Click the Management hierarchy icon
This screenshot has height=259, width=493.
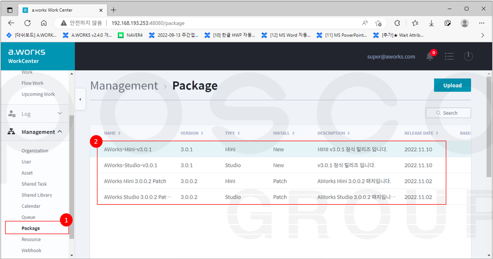click(11, 132)
